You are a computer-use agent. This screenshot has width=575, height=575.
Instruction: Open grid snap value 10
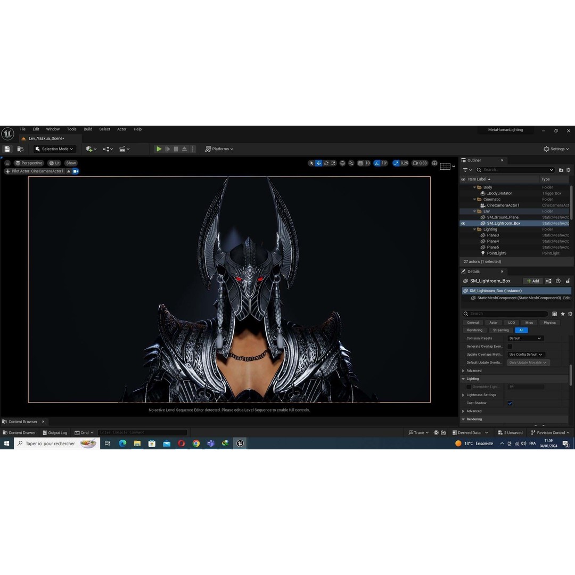[x=367, y=163]
